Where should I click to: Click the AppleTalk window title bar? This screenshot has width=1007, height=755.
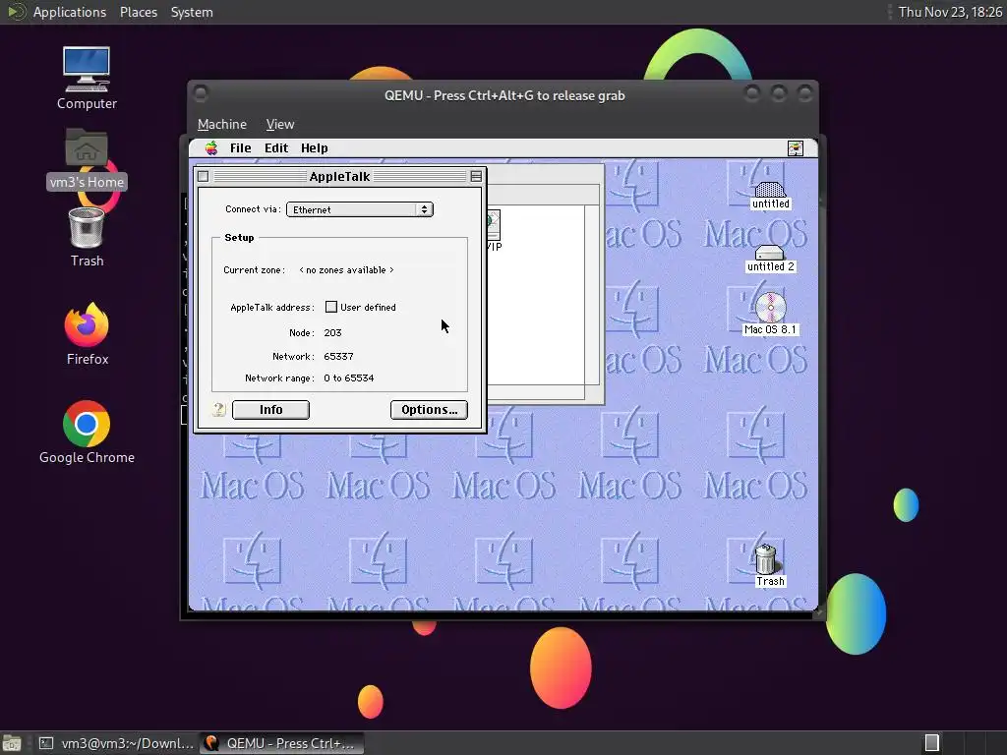[339, 176]
